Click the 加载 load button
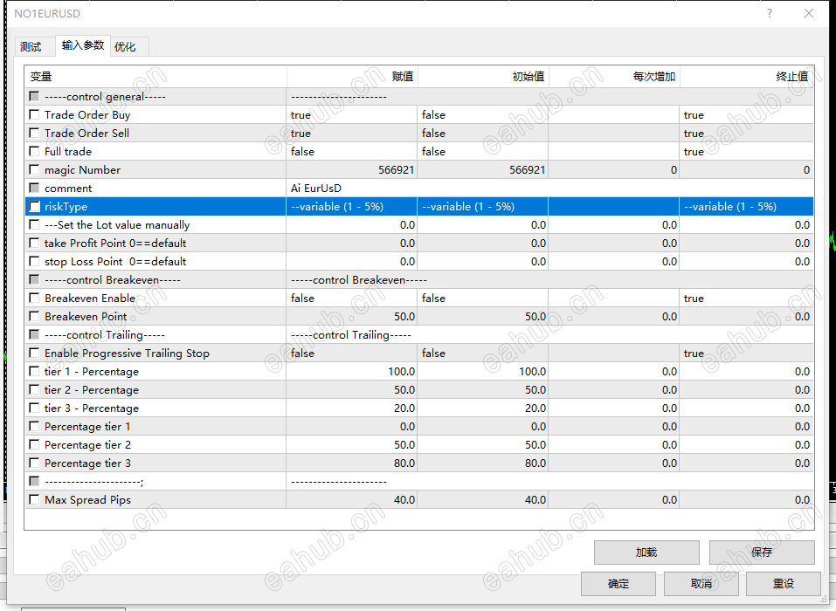Image resolution: width=836 pixels, height=611 pixels. [646, 553]
